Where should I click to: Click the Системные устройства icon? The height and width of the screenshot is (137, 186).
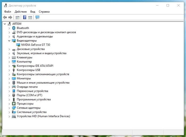pos(14,112)
